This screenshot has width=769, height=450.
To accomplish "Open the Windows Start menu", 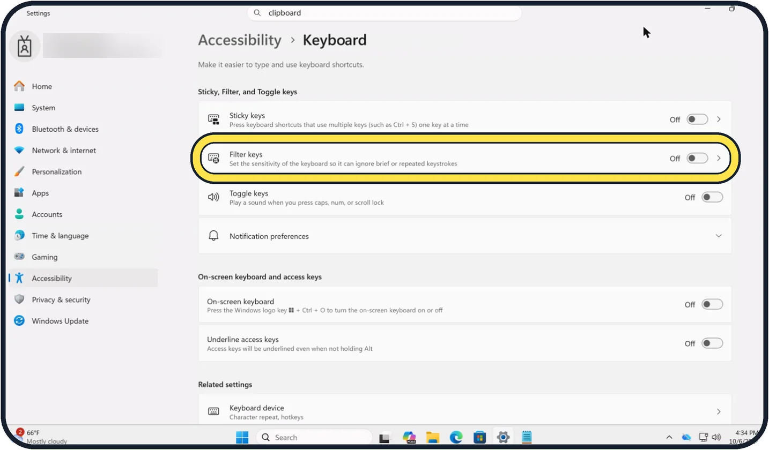I will click(242, 437).
